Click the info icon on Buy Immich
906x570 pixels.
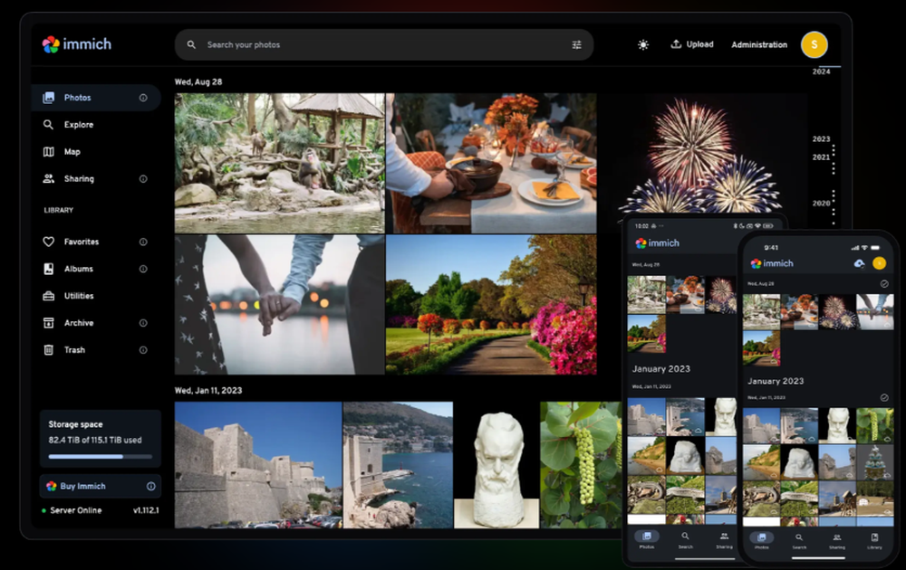pos(150,487)
